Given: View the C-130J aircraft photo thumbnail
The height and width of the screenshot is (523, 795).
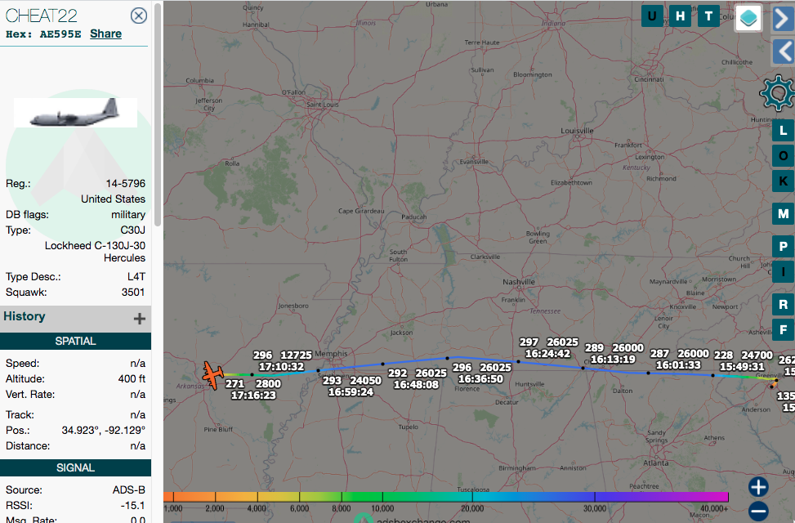Looking at the screenshot, I should tap(75, 112).
